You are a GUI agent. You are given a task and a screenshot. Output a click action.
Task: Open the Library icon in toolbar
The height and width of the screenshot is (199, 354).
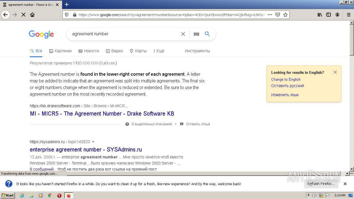[320, 15]
